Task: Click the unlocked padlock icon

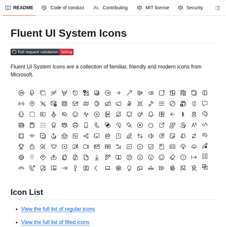Action: [x=32, y=147]
